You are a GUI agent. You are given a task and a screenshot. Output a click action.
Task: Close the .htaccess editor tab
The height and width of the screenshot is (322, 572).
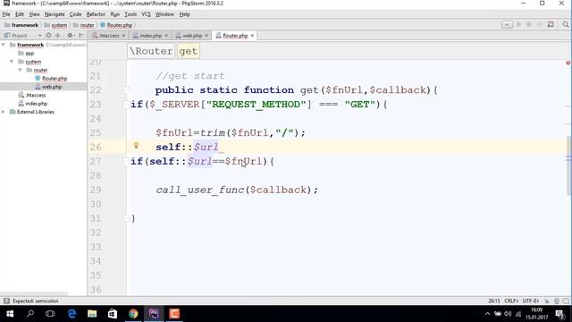123,36
